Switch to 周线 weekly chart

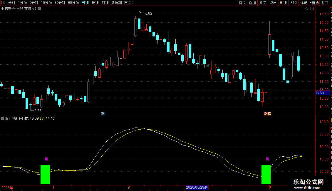coord(95,3)
